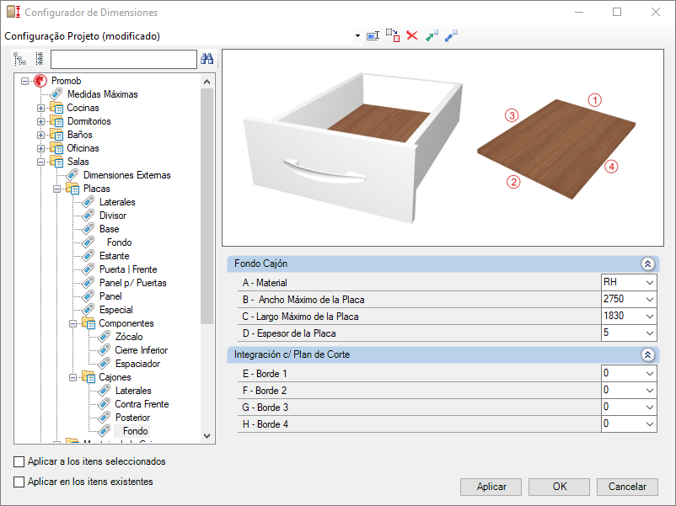The width and height of the screenshot is (676, 506).
Task: Select Laterales under Placas
Action: (117, 202)
